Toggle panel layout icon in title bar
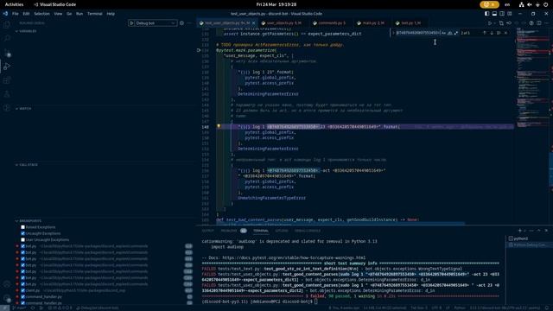This screenshot has height=311, width=553. 494,14
